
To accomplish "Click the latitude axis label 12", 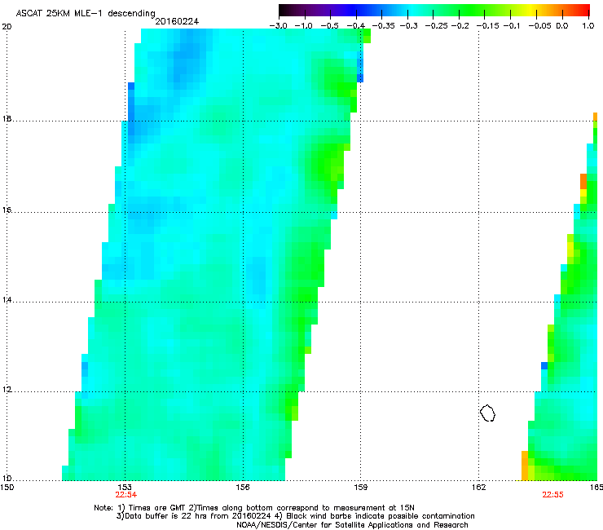I will (7, 390).
